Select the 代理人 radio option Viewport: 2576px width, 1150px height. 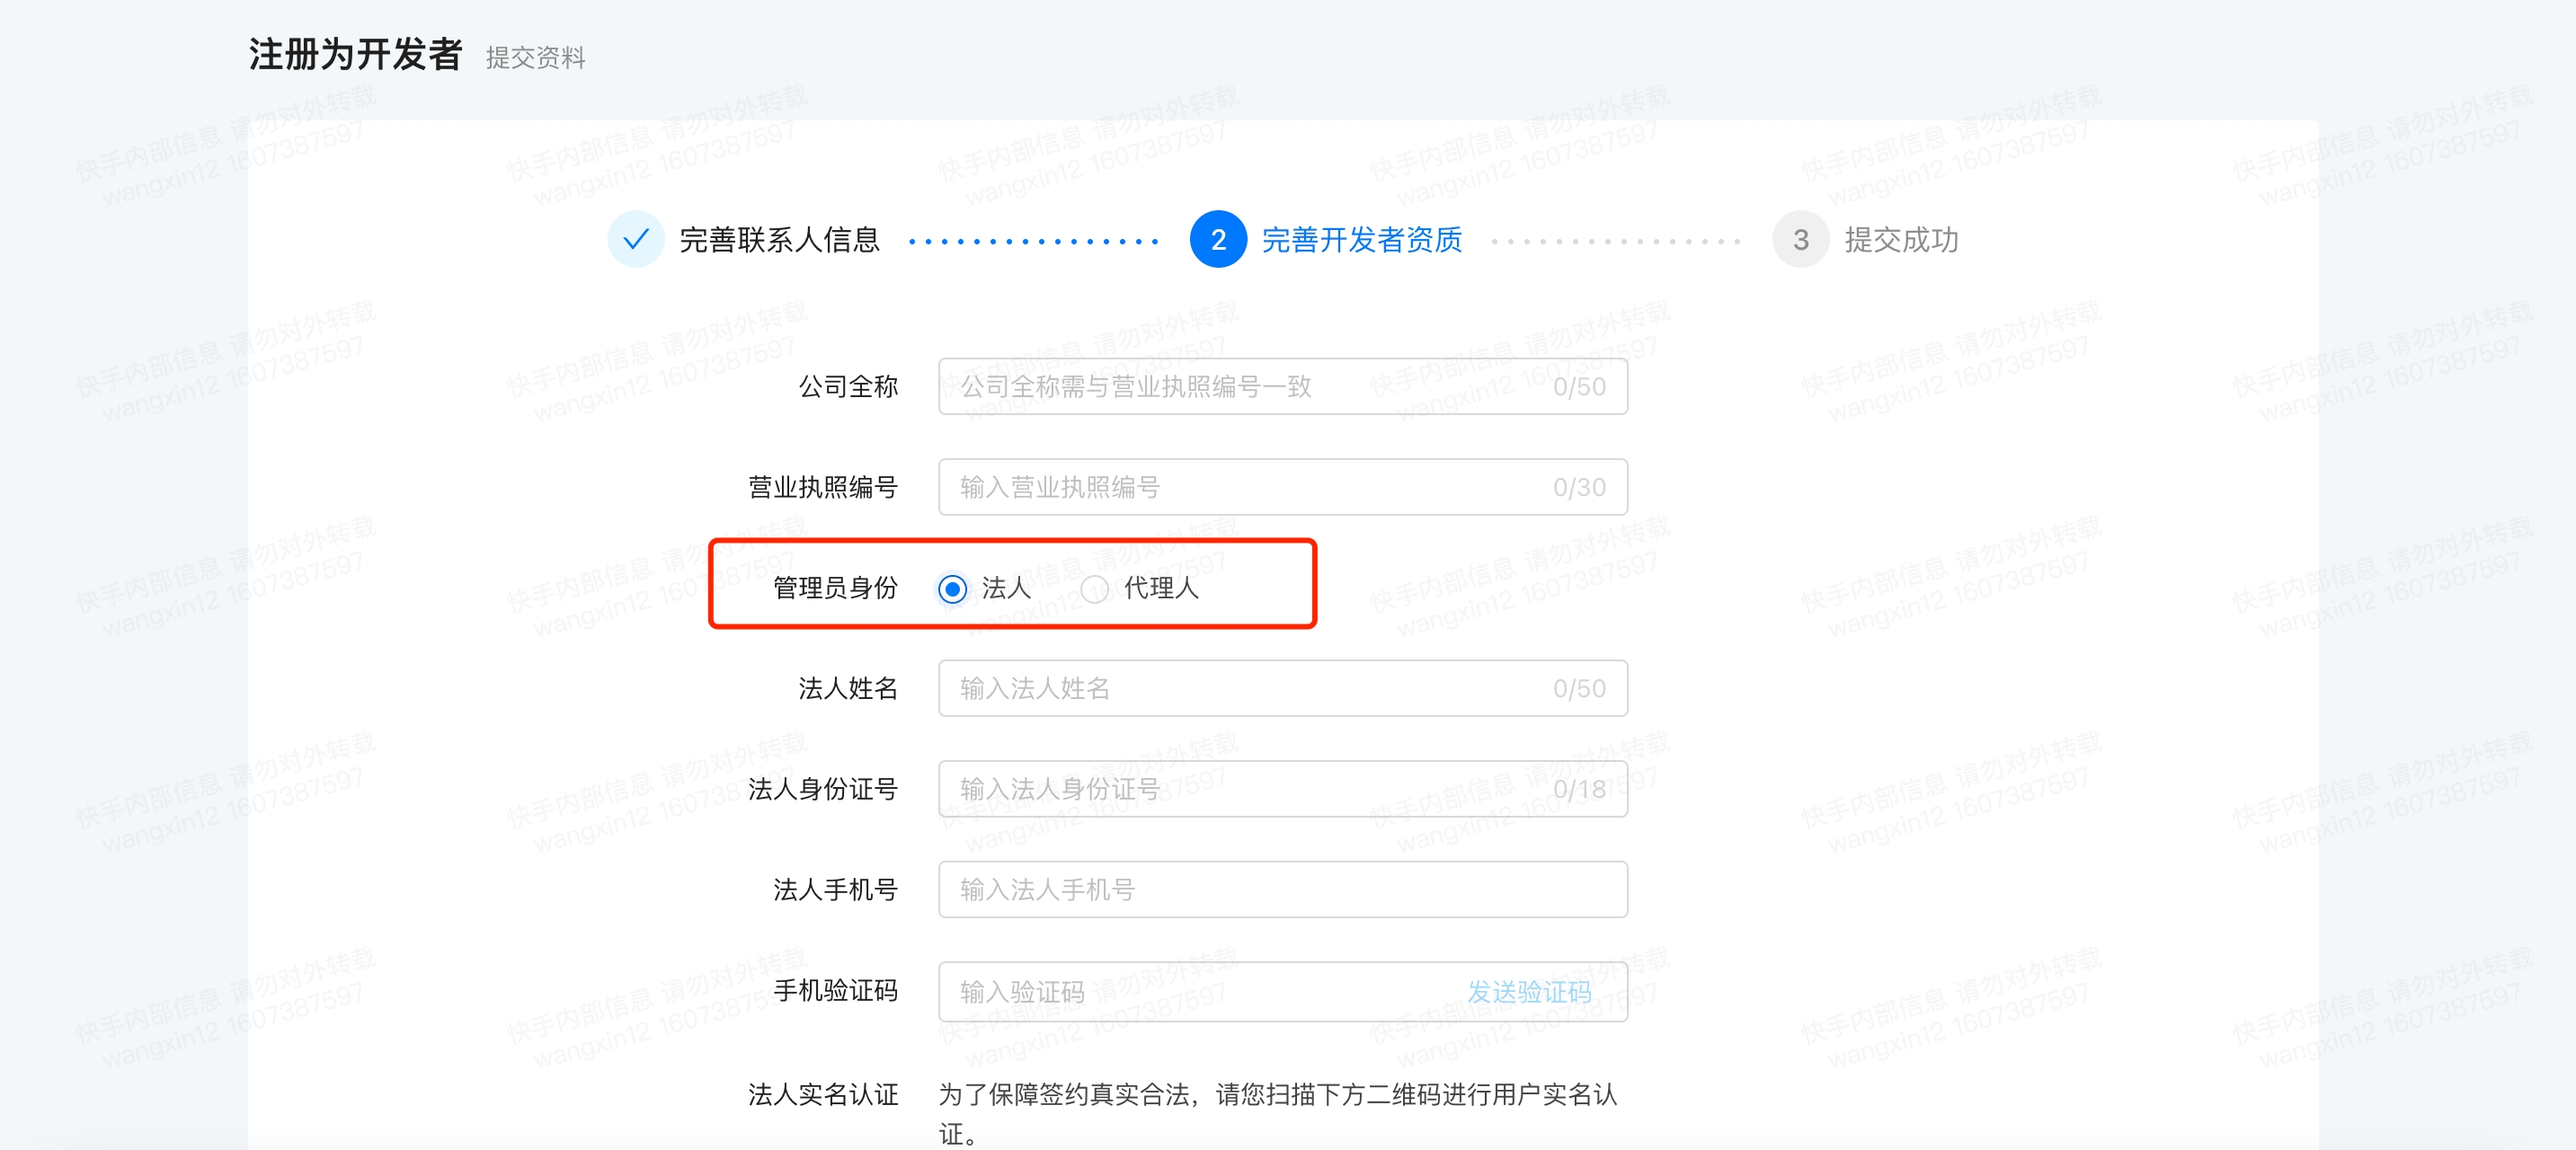[x=1095, y=589]
